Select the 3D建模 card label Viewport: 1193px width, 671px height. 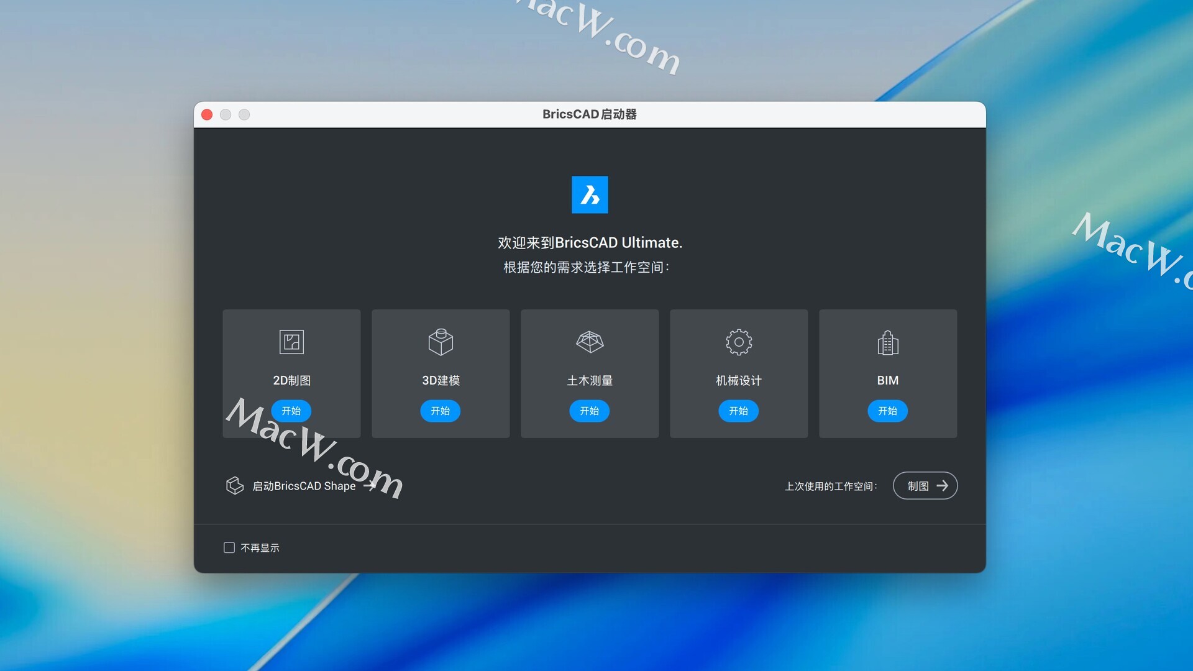[441, 380]
